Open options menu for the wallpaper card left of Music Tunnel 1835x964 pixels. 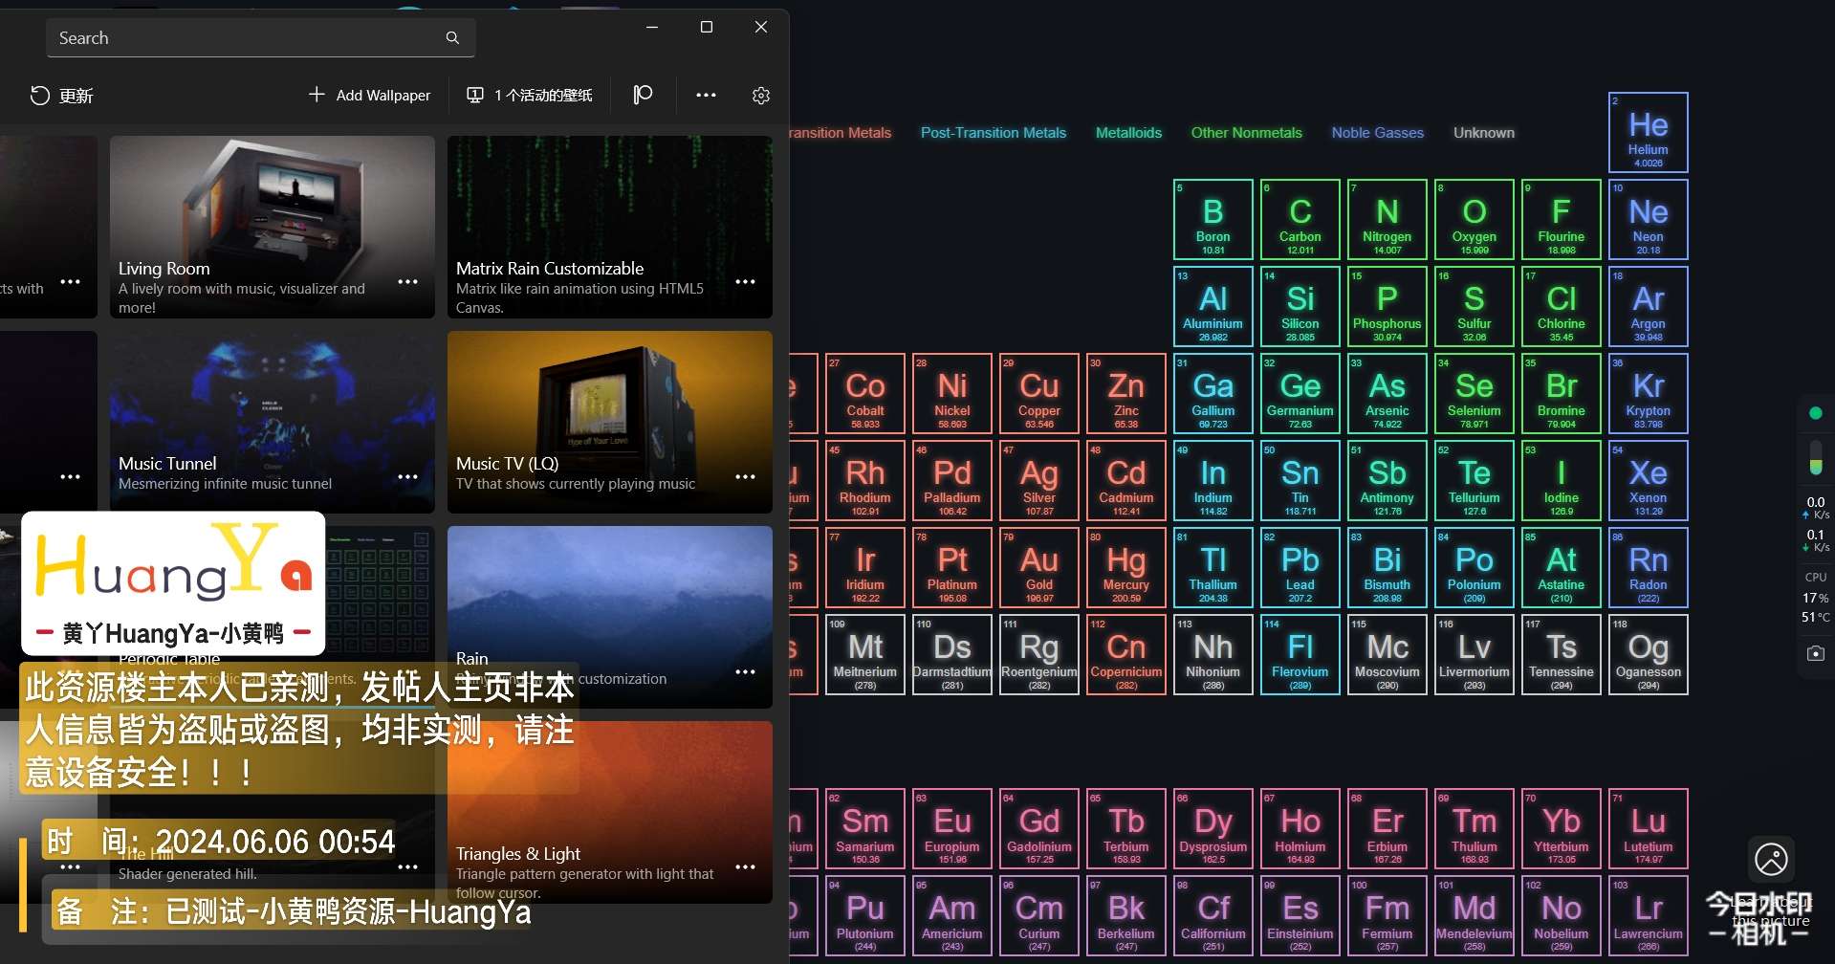70,476
